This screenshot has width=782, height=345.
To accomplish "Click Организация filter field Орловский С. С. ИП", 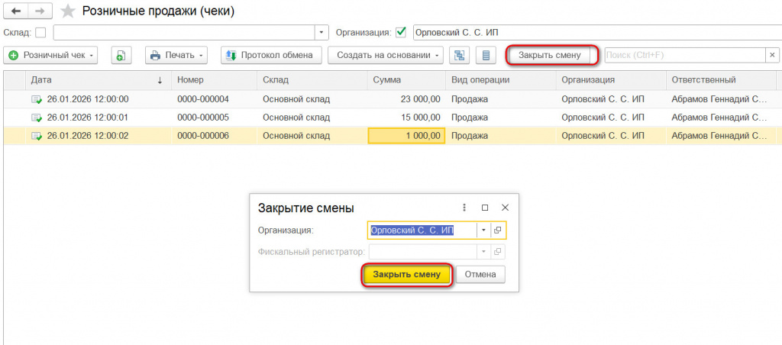I will pyautogui.click(x=597, y=32).
